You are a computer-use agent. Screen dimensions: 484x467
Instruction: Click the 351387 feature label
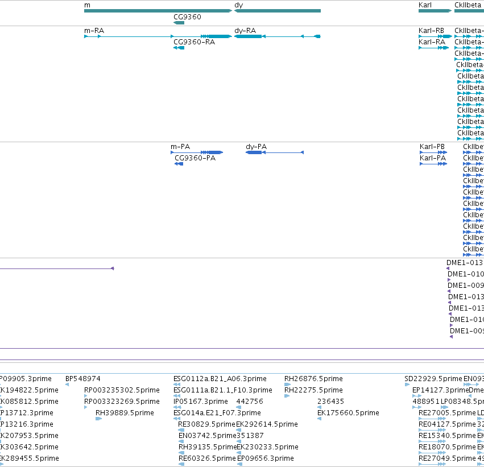point(250,436)
